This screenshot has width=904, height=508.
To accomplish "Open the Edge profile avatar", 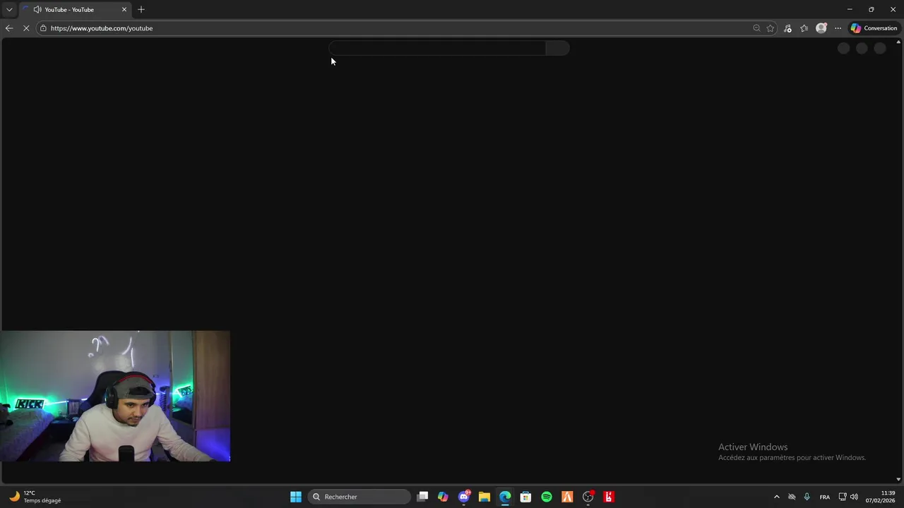I will tap(821, 28).
